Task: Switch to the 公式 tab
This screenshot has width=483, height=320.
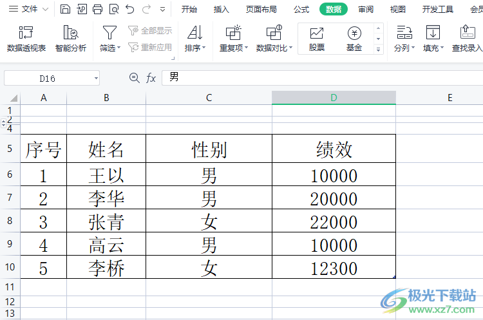Action: [x=301, y=9]
